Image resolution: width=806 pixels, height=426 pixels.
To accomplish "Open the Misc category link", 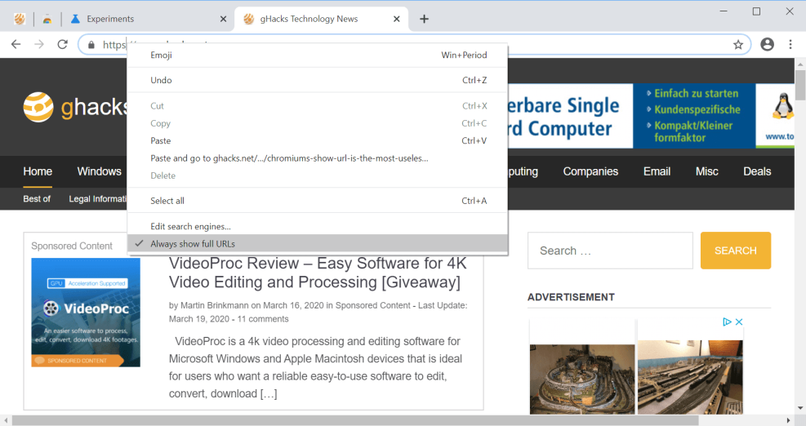I will (x=707, y=171).
